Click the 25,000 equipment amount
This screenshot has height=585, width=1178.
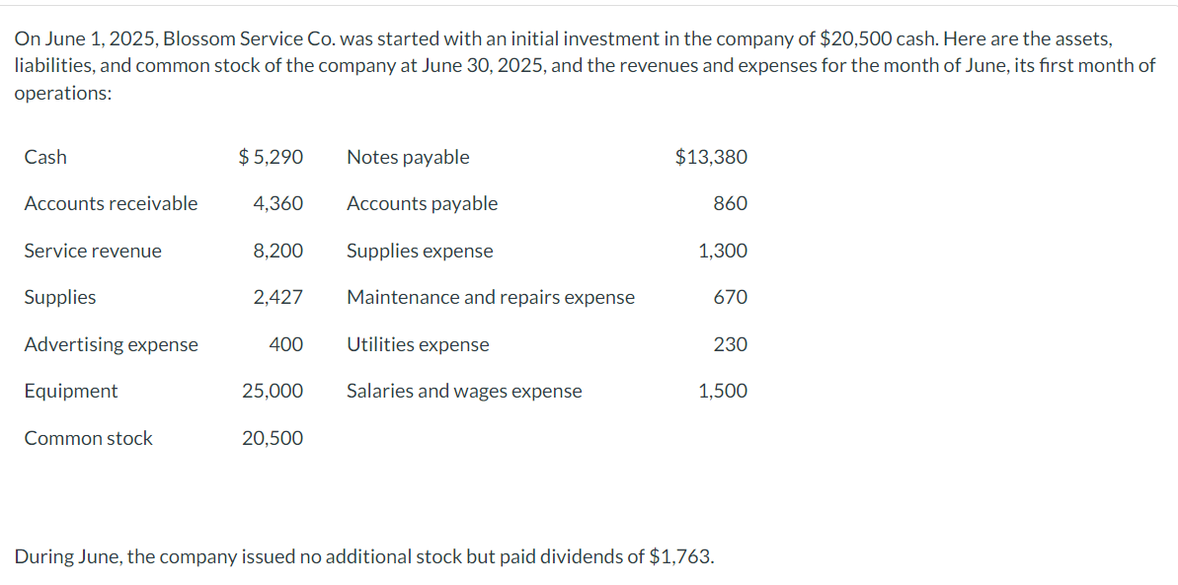click(273, 391)
